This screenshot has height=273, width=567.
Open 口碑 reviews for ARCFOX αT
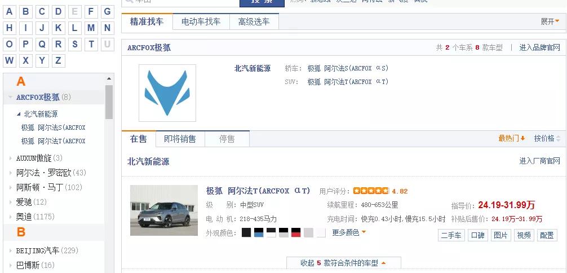tap(478, 235)
